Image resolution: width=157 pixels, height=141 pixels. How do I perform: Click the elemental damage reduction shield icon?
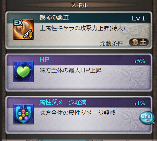[23, 114]
